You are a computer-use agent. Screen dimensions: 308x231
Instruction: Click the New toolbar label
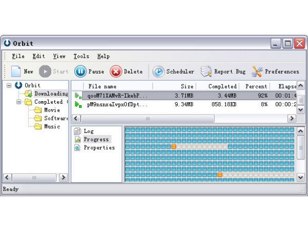click(29, 71)
